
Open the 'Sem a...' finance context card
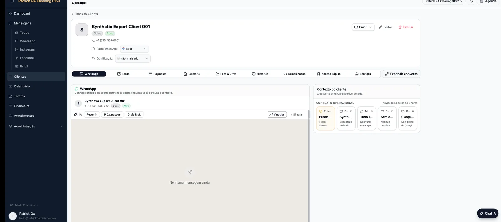[387, 118]
